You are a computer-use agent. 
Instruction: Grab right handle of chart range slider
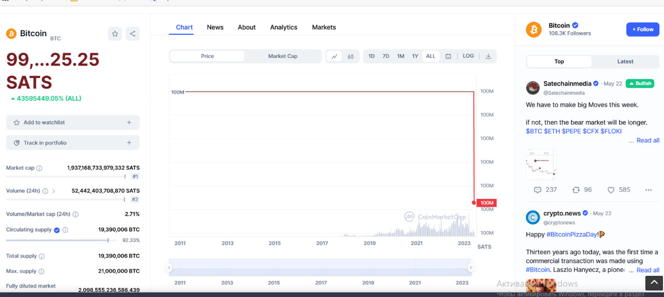471,267
